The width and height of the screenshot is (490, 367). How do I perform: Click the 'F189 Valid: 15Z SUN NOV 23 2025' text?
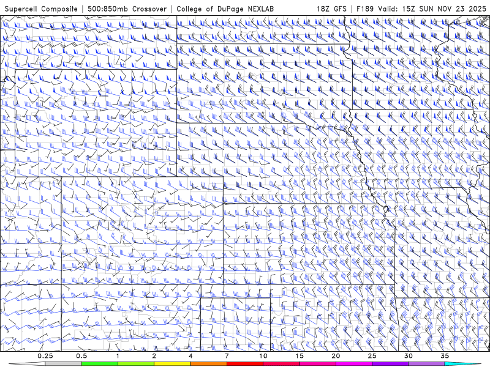pyautogui.click(x=421, y=9)
